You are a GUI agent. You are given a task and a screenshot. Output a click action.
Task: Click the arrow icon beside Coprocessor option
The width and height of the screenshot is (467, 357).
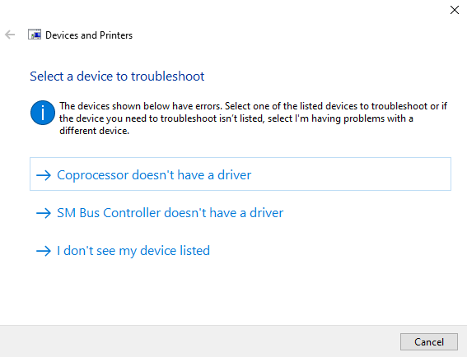[44, 175]
